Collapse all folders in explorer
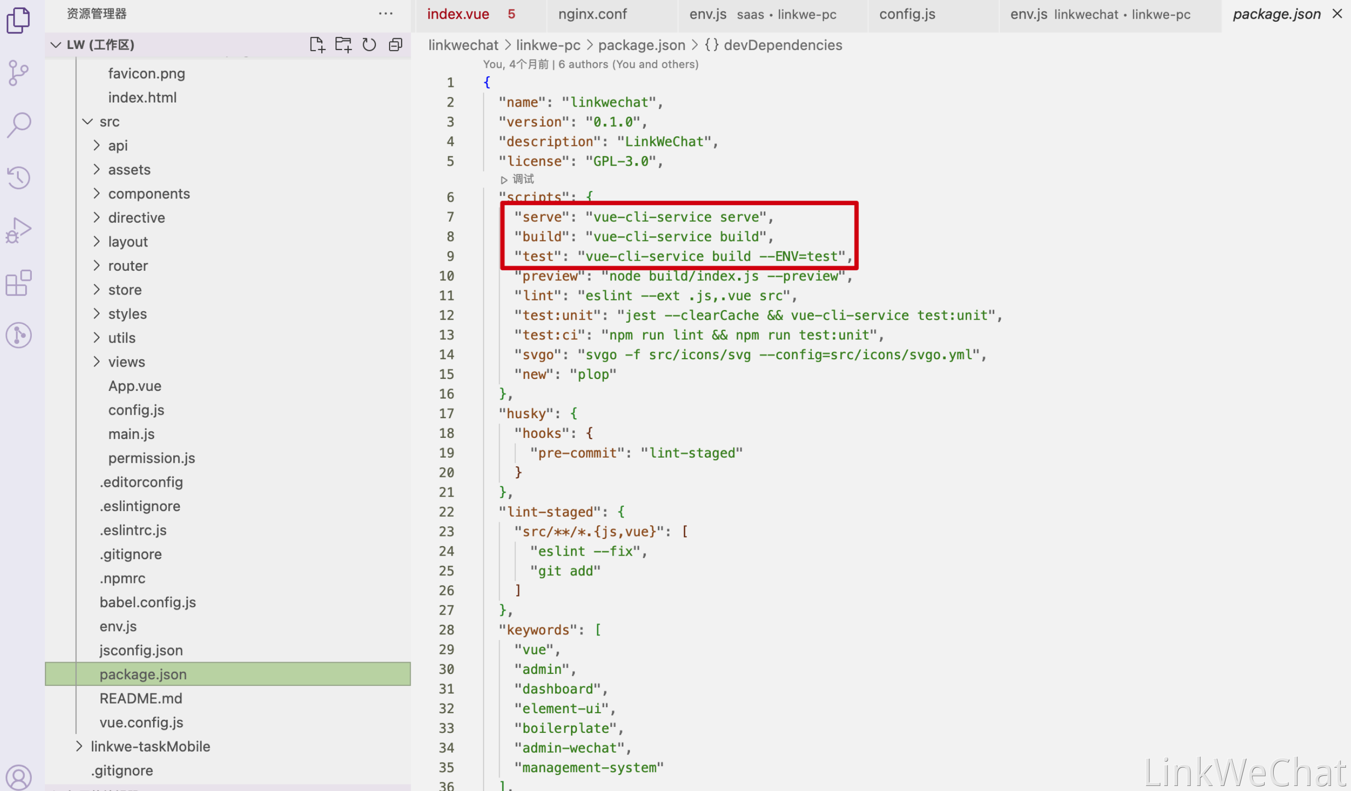The width and height of the screenshot is (1351, 791). (396, 44)
